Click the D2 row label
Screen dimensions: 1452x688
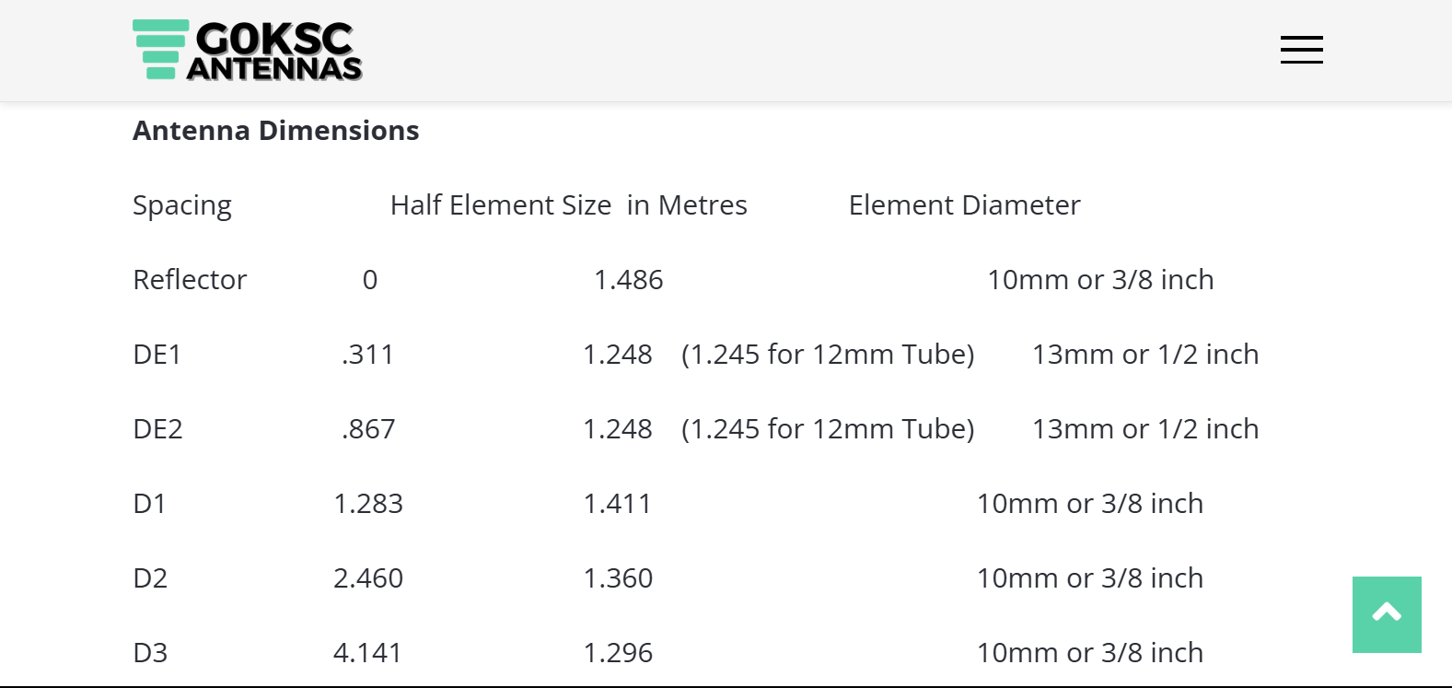(151, 578)
